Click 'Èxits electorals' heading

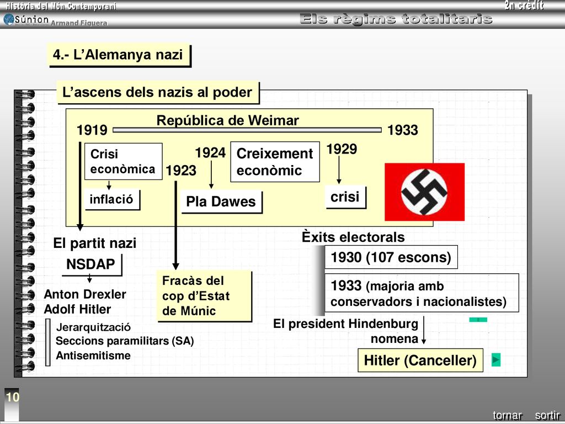pos(353,237)
